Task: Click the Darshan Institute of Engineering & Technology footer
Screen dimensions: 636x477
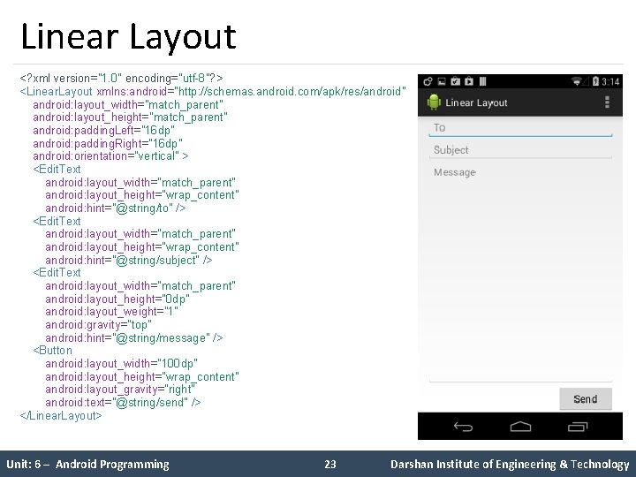Action: [x=510, y=465]
